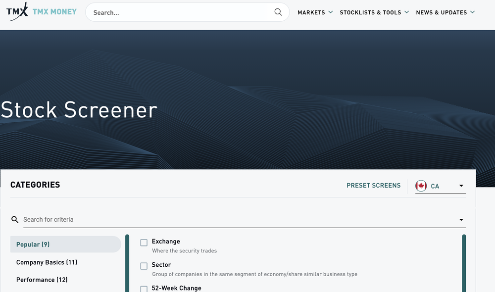Open Preset Screens
This screenshot has width=495, height=292.
[x=373, y=186]
